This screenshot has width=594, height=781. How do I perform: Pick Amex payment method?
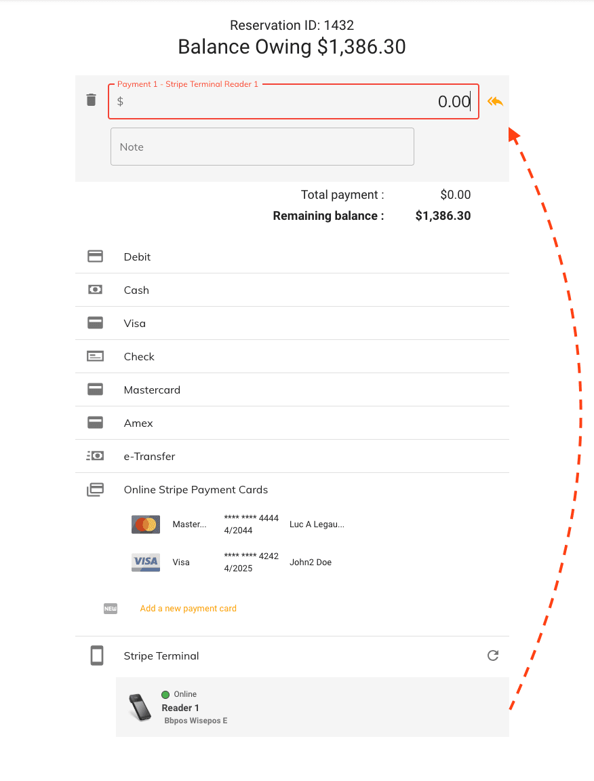point(292,423)
